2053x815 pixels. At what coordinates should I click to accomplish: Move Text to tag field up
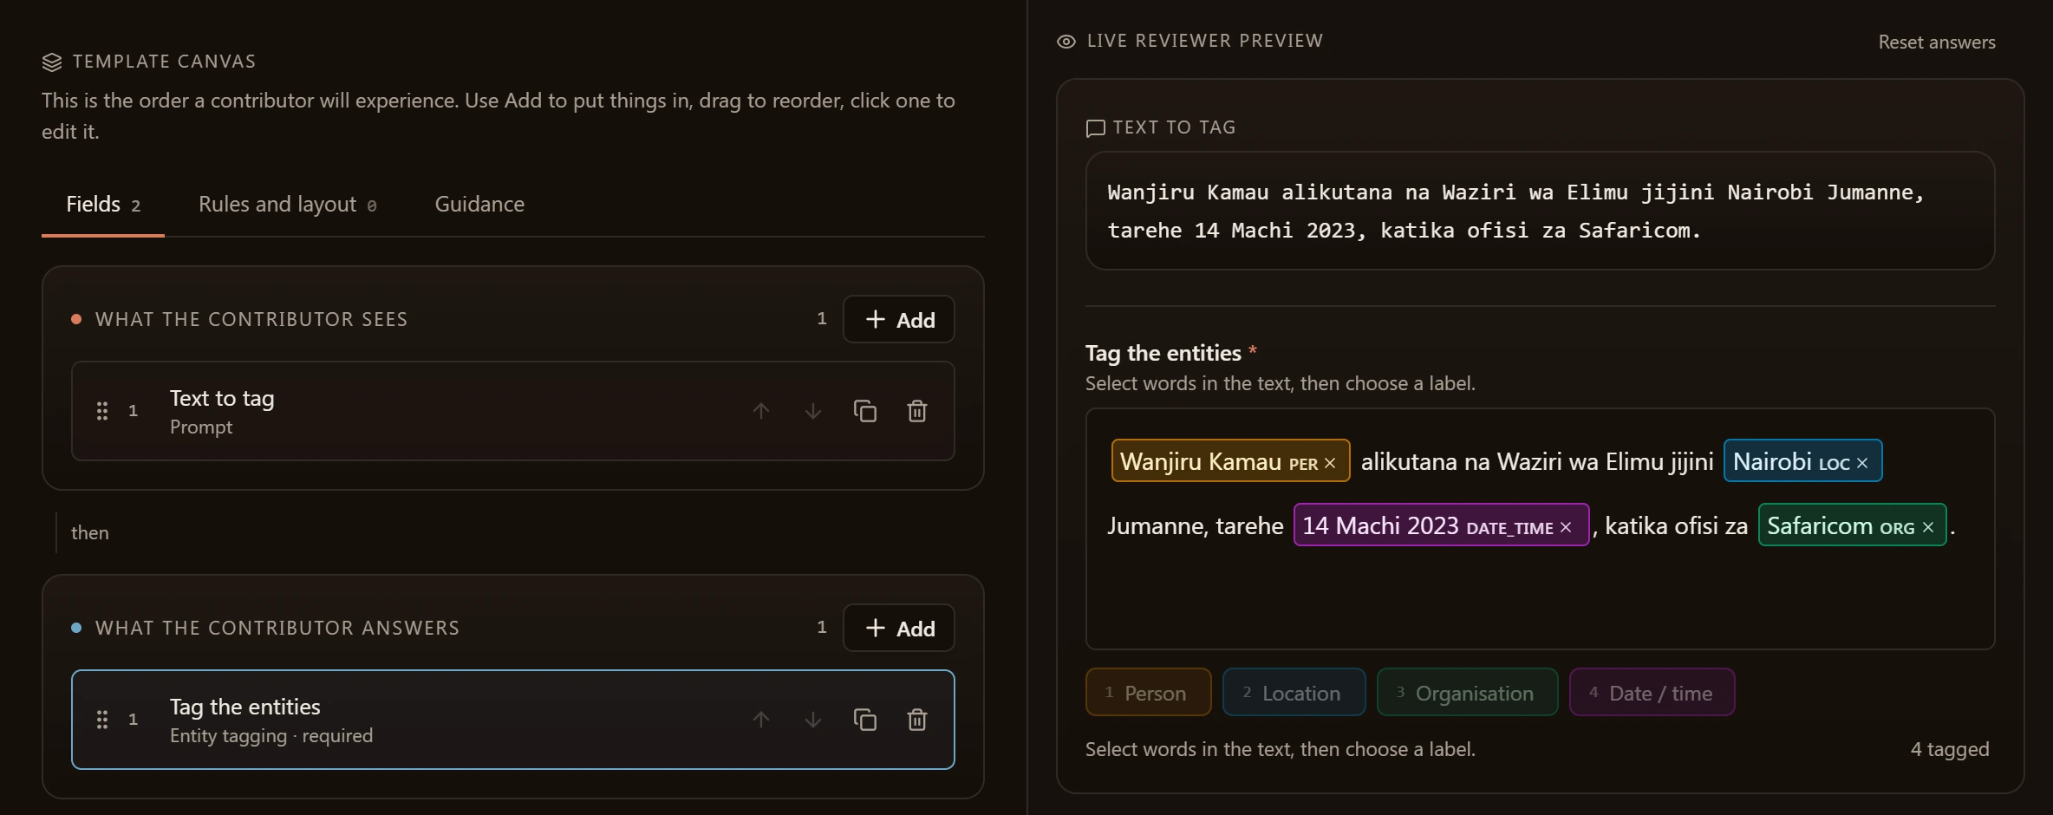click(x=761, y=411)
